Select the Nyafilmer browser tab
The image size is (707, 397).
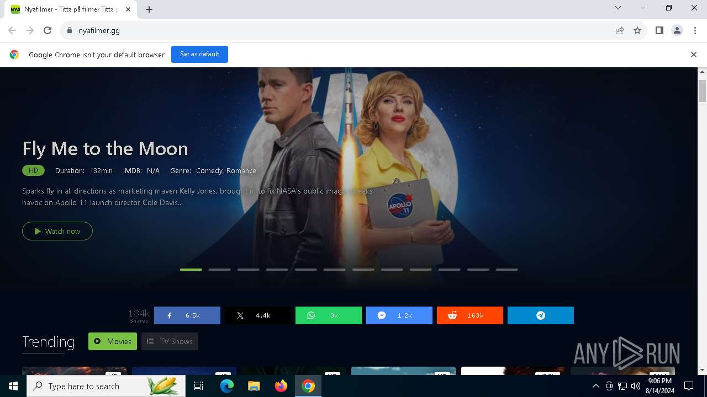(x=70, y=9)
